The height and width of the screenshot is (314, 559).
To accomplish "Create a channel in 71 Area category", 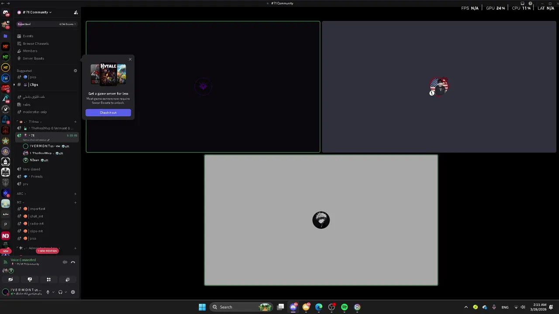I will pyautogui.click(x=75, y=122).
